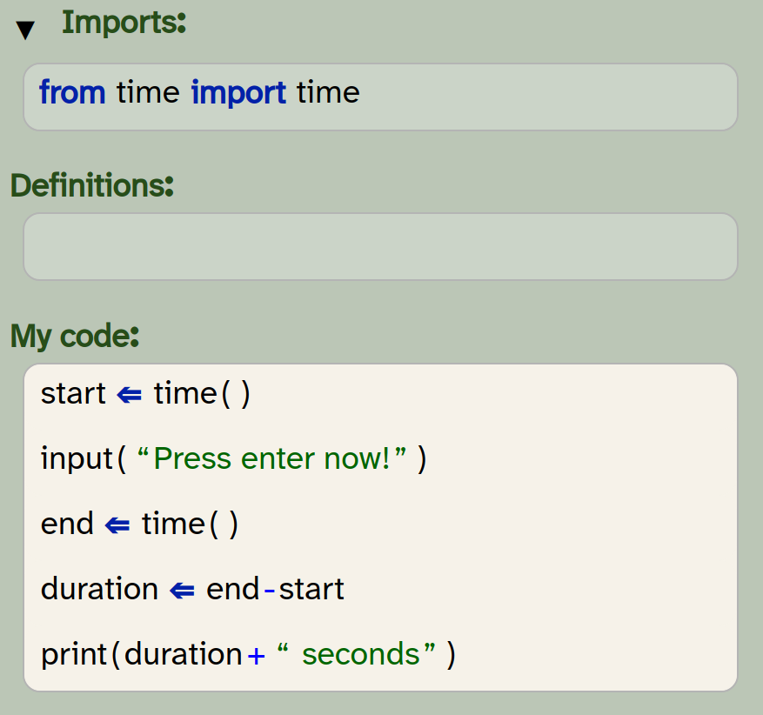Click the "Press enter now!" string
The height and width of the screenshot is (715, 763).
pos(271,458)
